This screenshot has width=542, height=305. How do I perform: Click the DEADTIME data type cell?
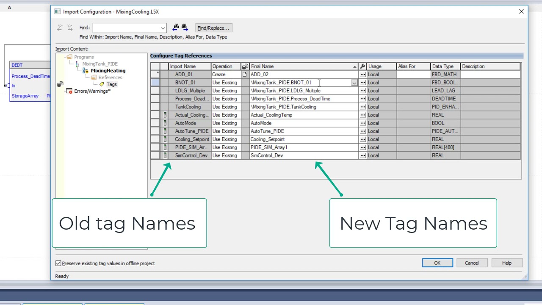445,99
